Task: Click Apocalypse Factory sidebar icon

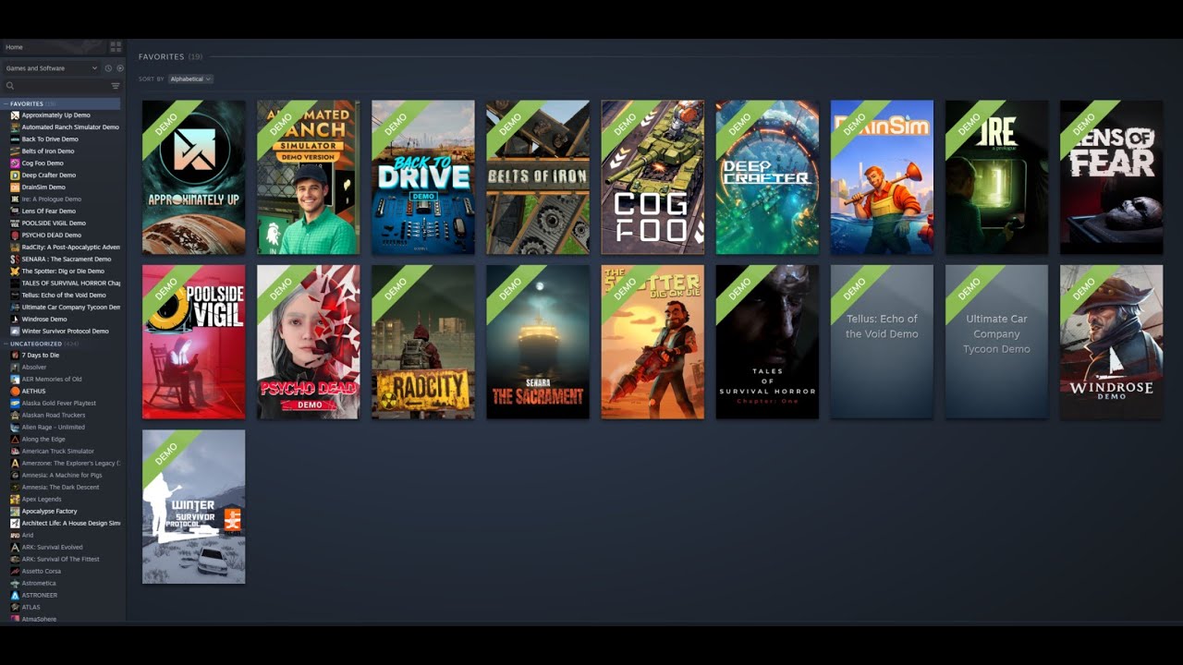Action: (15, 512)
